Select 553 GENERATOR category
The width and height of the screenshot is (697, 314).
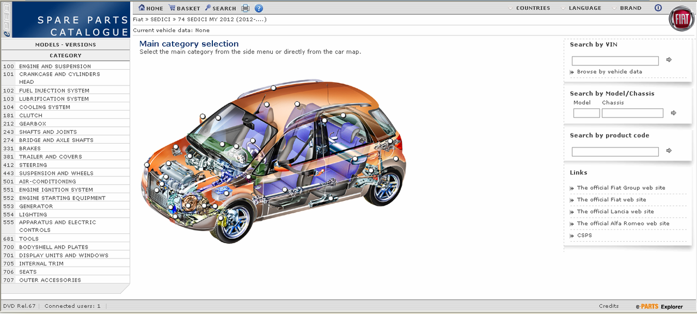(x=65, y=206)
